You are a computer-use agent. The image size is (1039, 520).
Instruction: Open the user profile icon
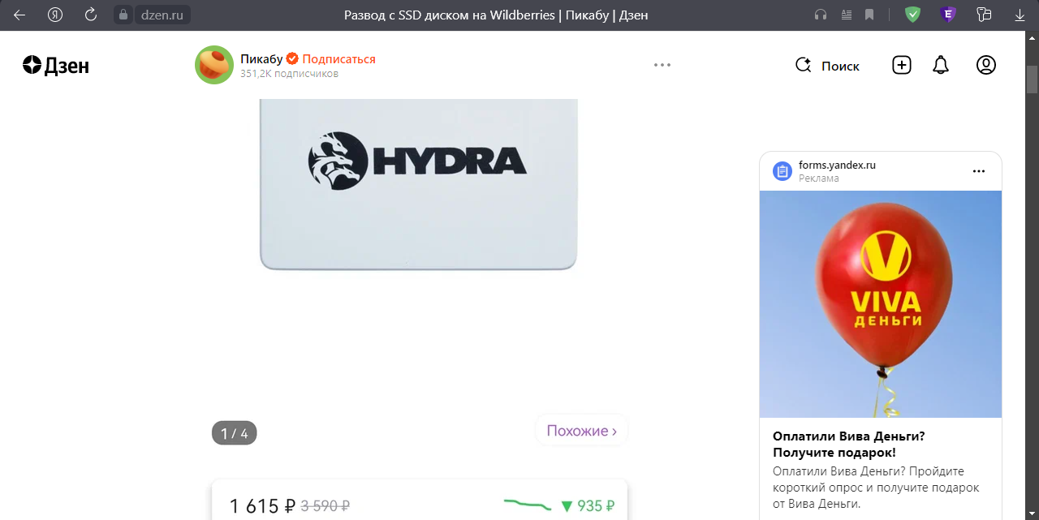(986, 65)
